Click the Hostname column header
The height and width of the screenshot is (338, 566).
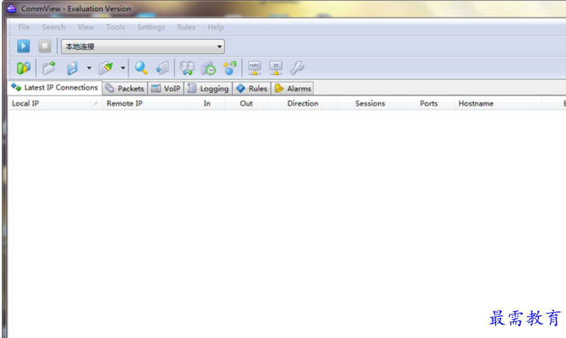coord(475,103)
